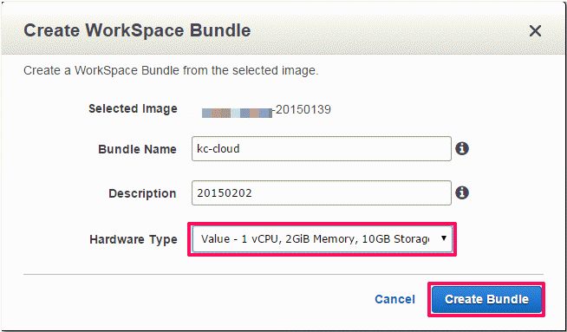Image resolution: width=567 pixels, height=332 pixels.
Task: Click the Bundle Name label
Action: [x=137, y=149]
